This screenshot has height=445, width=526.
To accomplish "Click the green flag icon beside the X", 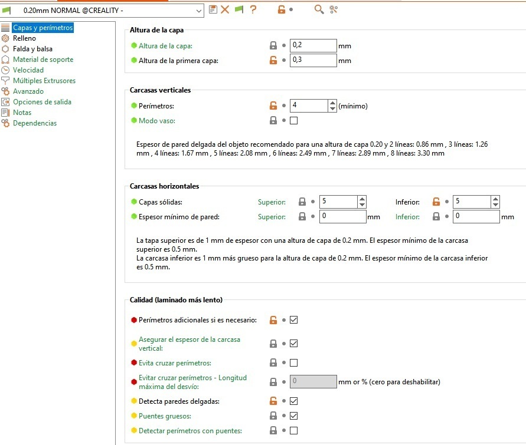I will point(239,9).
